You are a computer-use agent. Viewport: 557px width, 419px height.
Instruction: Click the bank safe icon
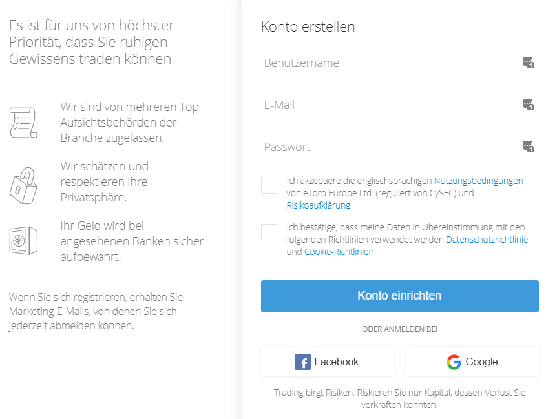coord(23,241)
